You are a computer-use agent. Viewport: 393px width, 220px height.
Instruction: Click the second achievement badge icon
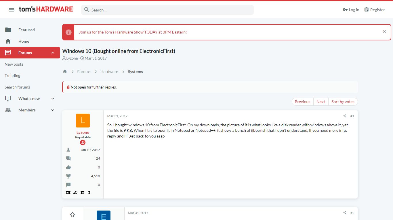point(75,193)
